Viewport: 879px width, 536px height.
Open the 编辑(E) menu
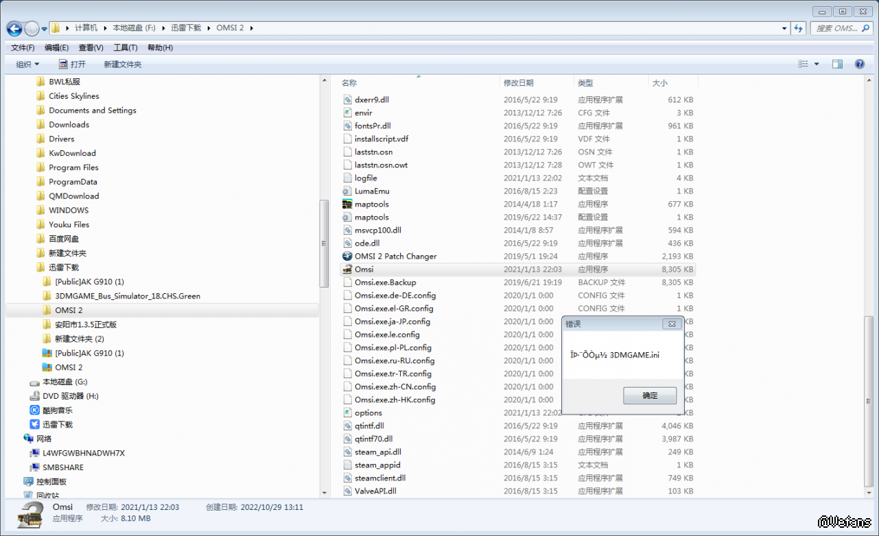tap(56, 47)
